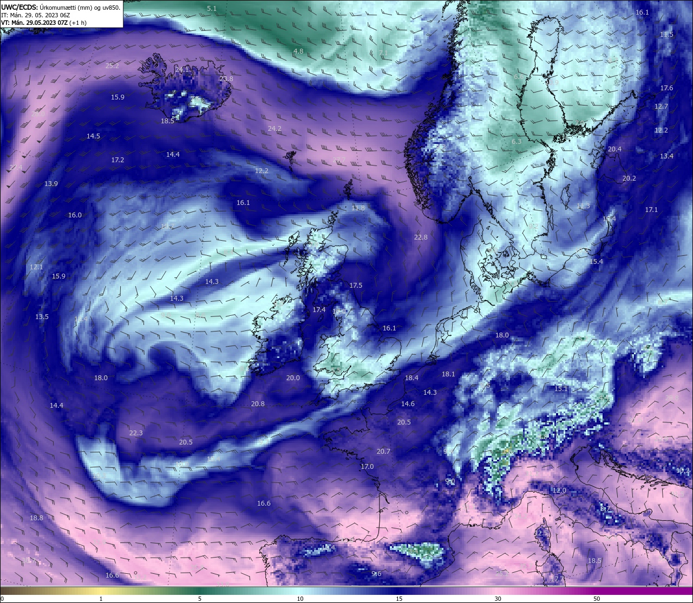Screen dimensions: 693x603
Task: Click the colorbar label 50
Action: (597, 599)
